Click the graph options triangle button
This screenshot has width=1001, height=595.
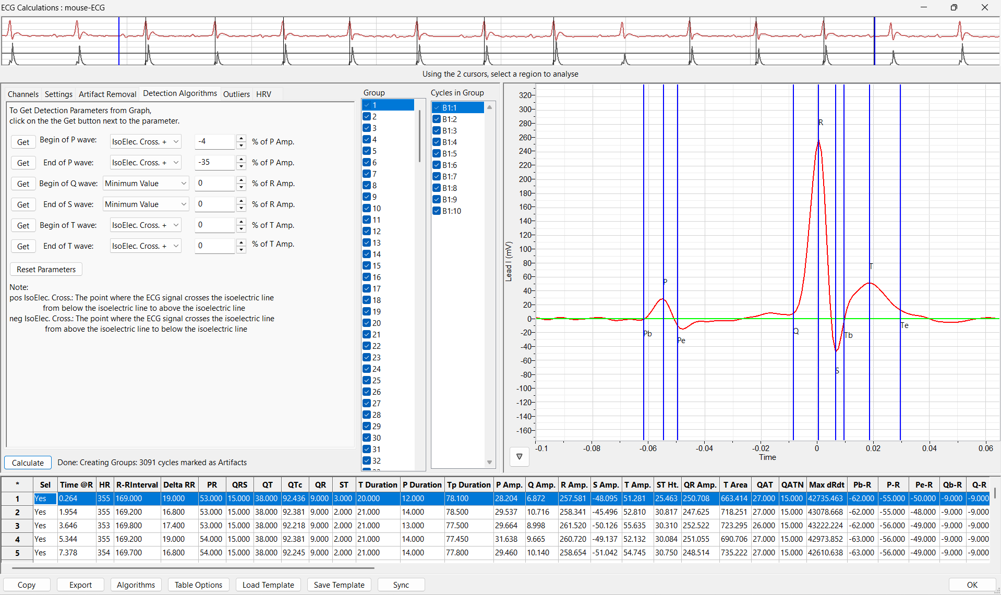pos(519,457)
